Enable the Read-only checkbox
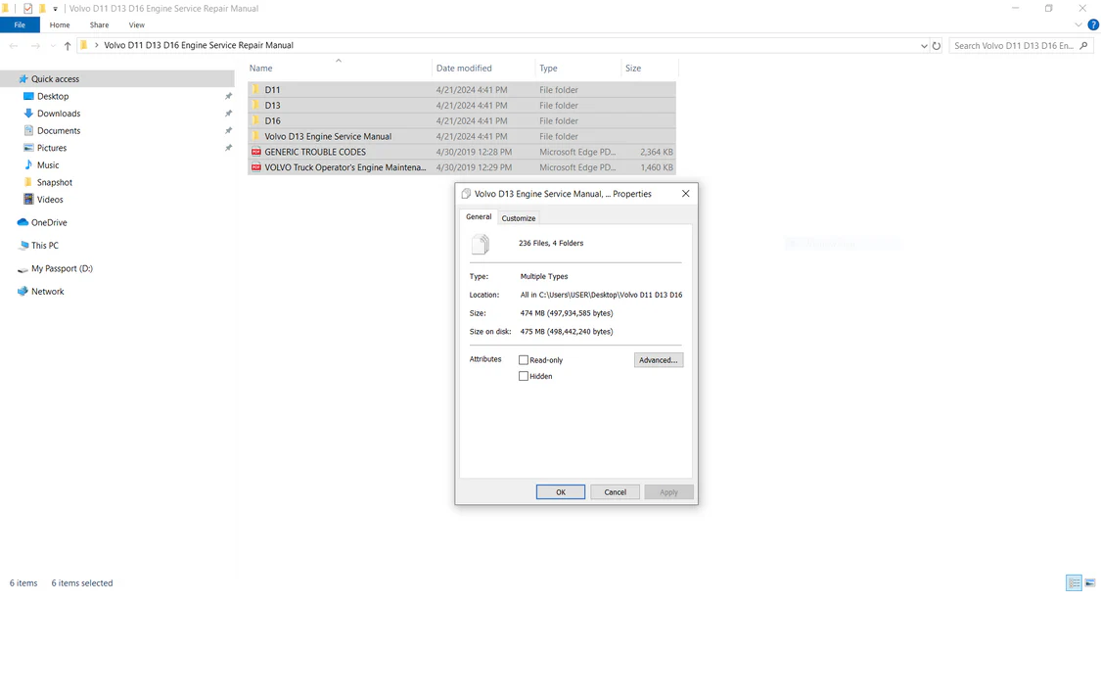 pos(524,360)
